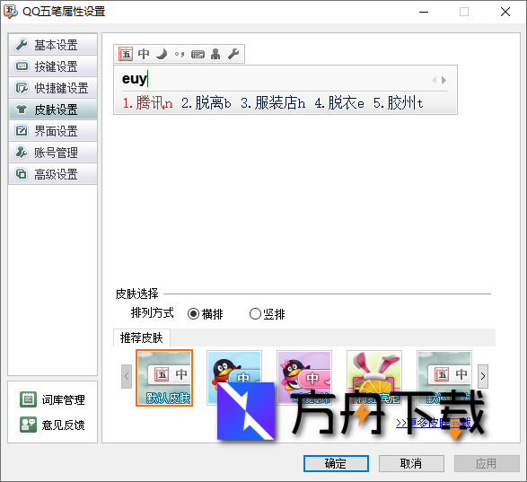Image resolution: width=527 pixels, height=482 pixels.
Task: Click the 确定 button
Action: pyautogui.click(x=336, y=463)
